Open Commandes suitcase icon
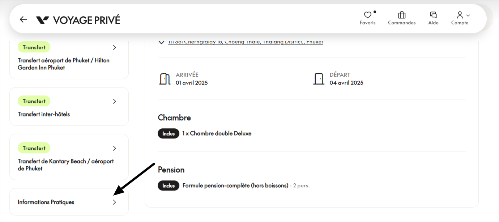Viewport: 499px width, 222px height. 402,15
